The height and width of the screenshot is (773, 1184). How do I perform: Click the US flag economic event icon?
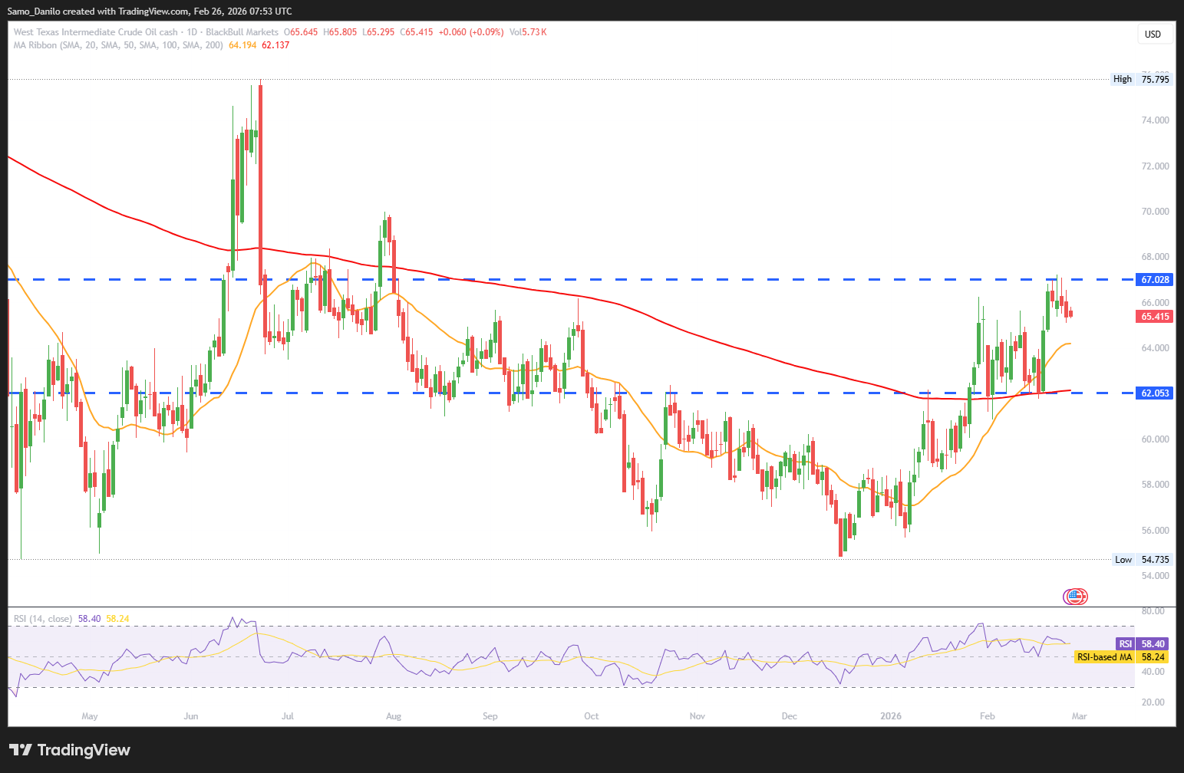[x=1075, y=596]
